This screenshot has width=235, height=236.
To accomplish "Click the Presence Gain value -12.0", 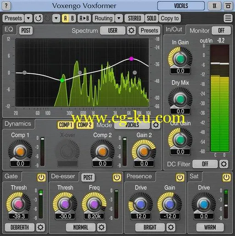I will [x=170, y=216].
